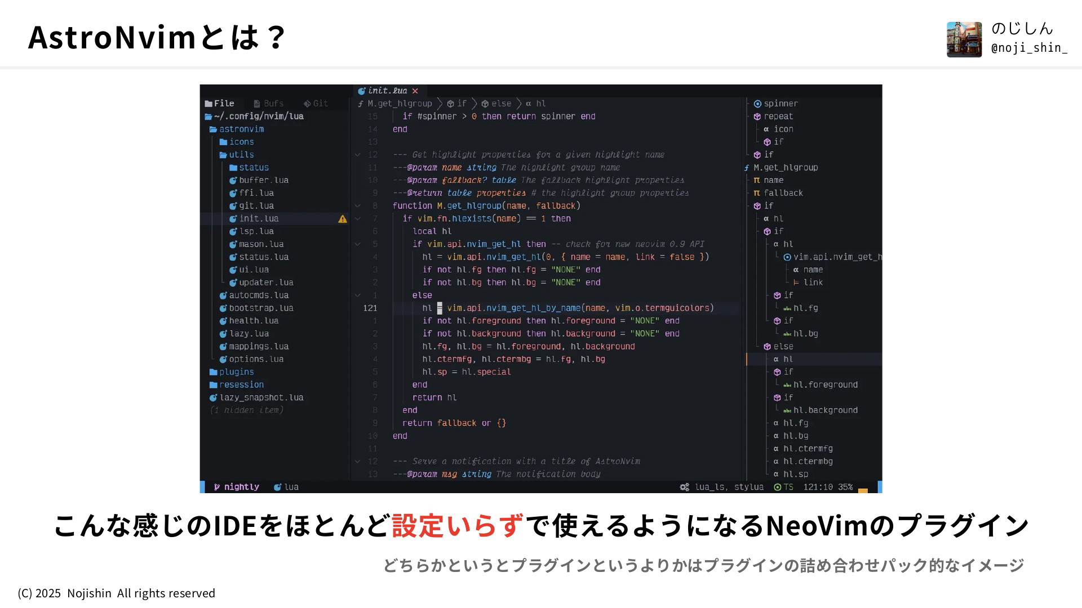Click the warning icon beside init.lua
This screenshot has height=608, width=1082.
pyautogui.click(x=342, y=219)
